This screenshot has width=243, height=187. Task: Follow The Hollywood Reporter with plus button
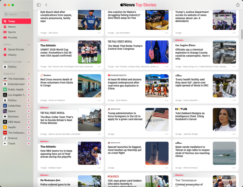click(29, 133)
